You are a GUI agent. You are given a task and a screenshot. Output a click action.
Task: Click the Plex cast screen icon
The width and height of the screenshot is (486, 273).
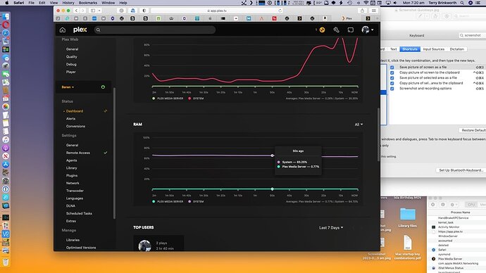click(x=350, y=30)
